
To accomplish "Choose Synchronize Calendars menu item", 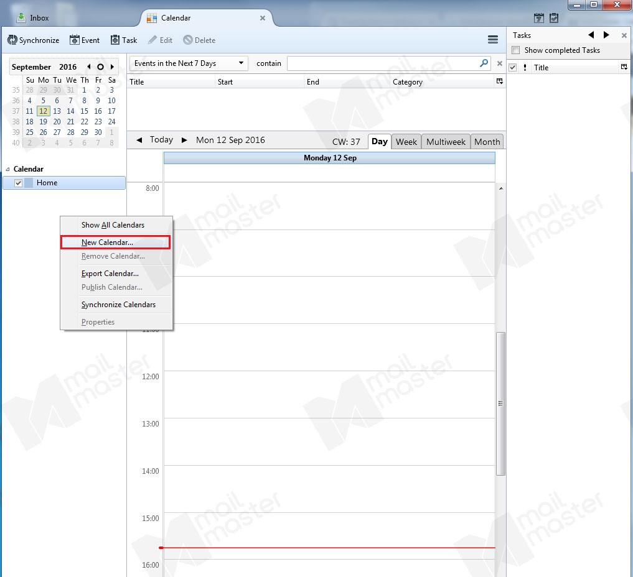I will coord(116,305).
